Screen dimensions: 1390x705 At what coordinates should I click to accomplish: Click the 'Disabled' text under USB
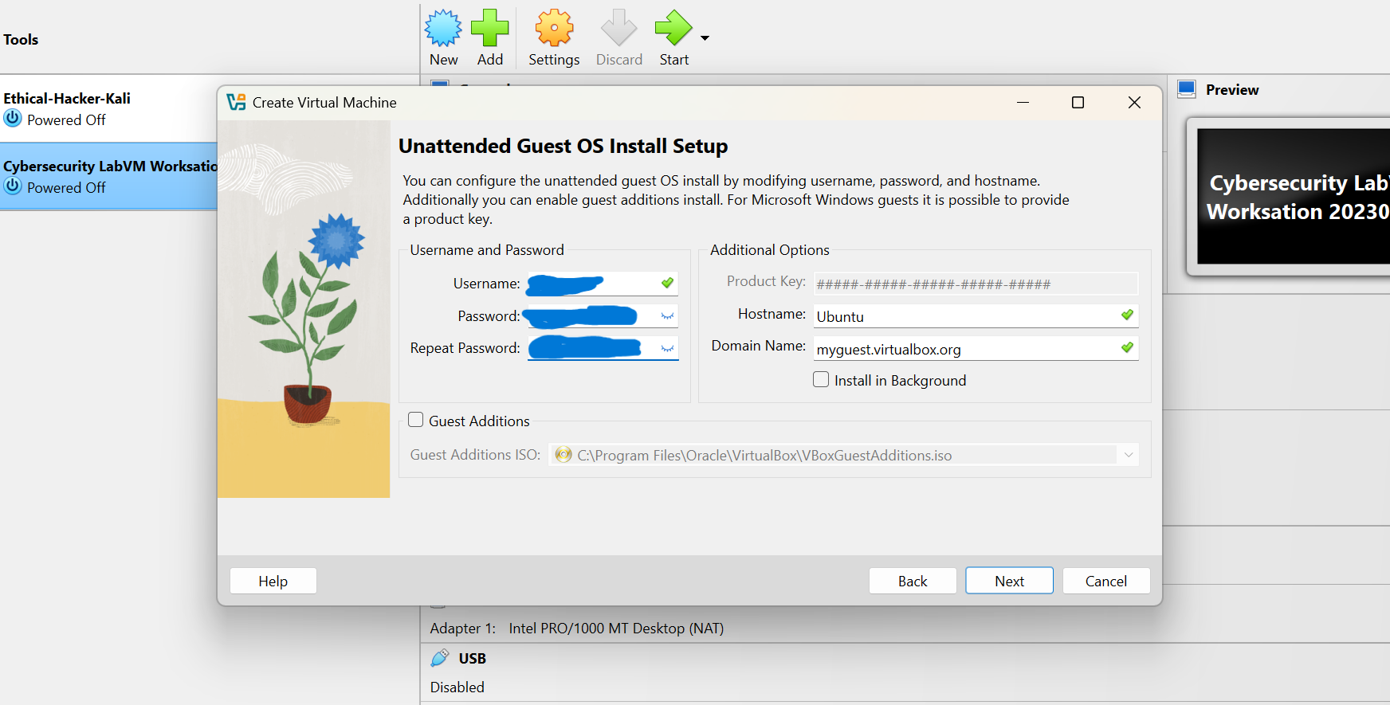(457, 687)
